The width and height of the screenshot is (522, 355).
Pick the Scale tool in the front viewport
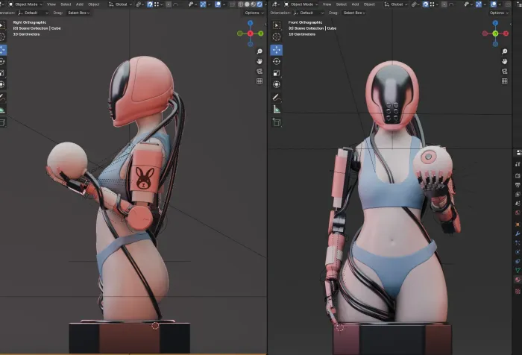coord(276,73)
